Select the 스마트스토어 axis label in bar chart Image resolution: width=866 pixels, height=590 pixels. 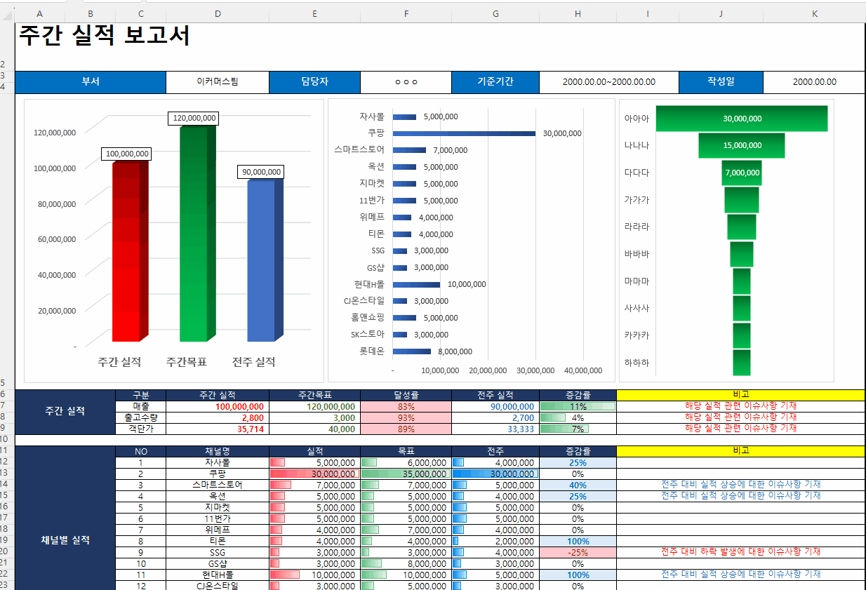tap(359, 149)
